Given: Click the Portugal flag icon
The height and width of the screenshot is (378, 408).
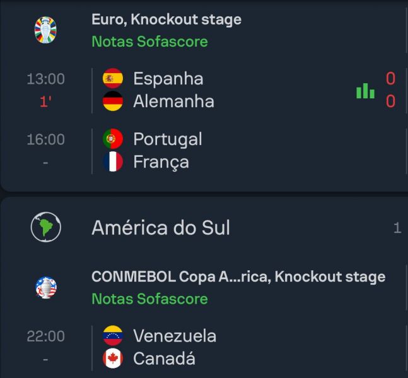Looking at the screenshot, I should point(113,139).
